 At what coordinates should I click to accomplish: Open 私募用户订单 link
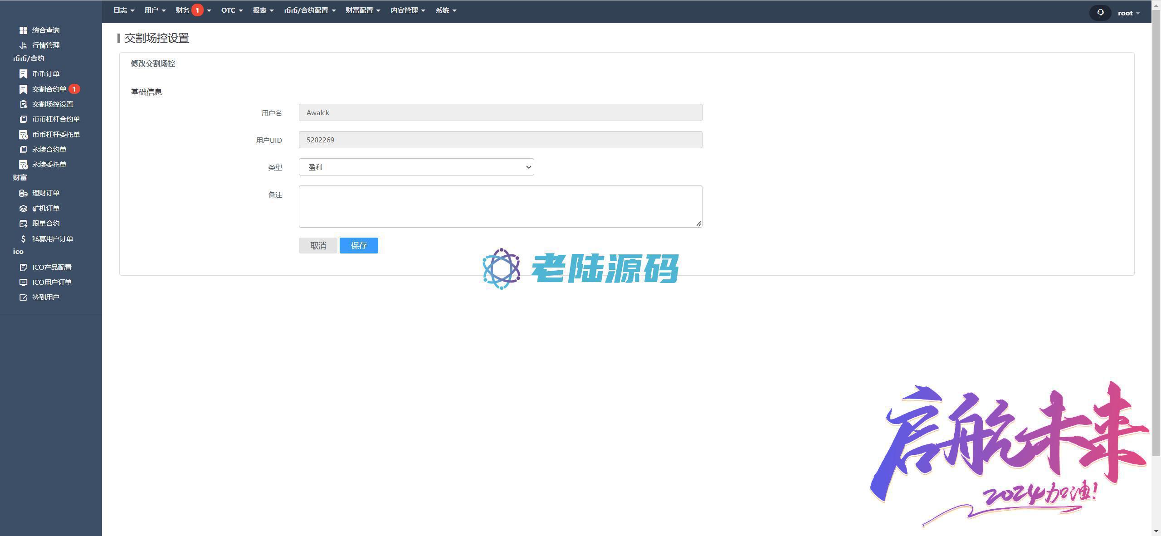(x=53, y=239)
